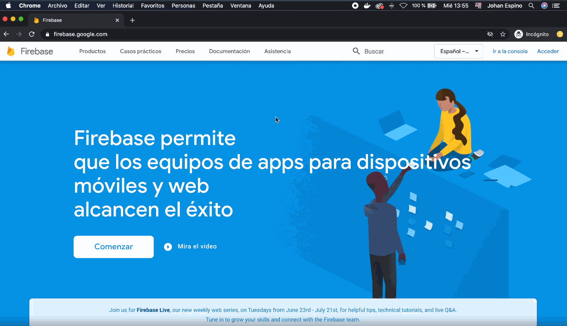
Task: Click the Firebase flame logo
Action: coord(11,51)
